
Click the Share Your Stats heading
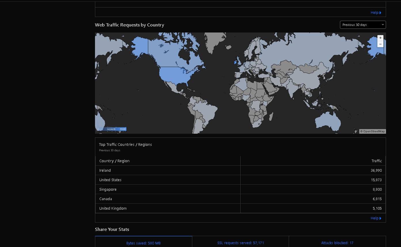(x=112, y=229)
